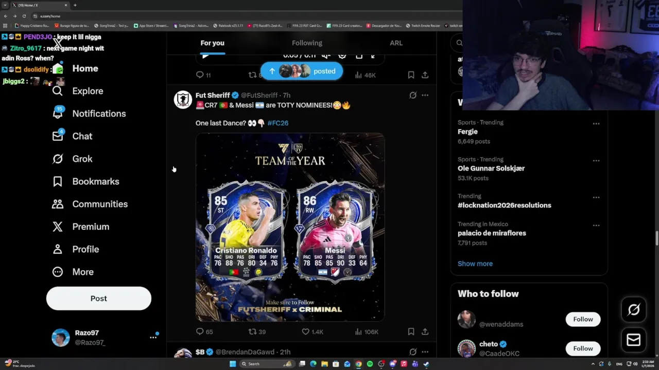Open Bookmarks in the sidebar
The width and height of the screenshot is (659, 370).
click(85, 181)
